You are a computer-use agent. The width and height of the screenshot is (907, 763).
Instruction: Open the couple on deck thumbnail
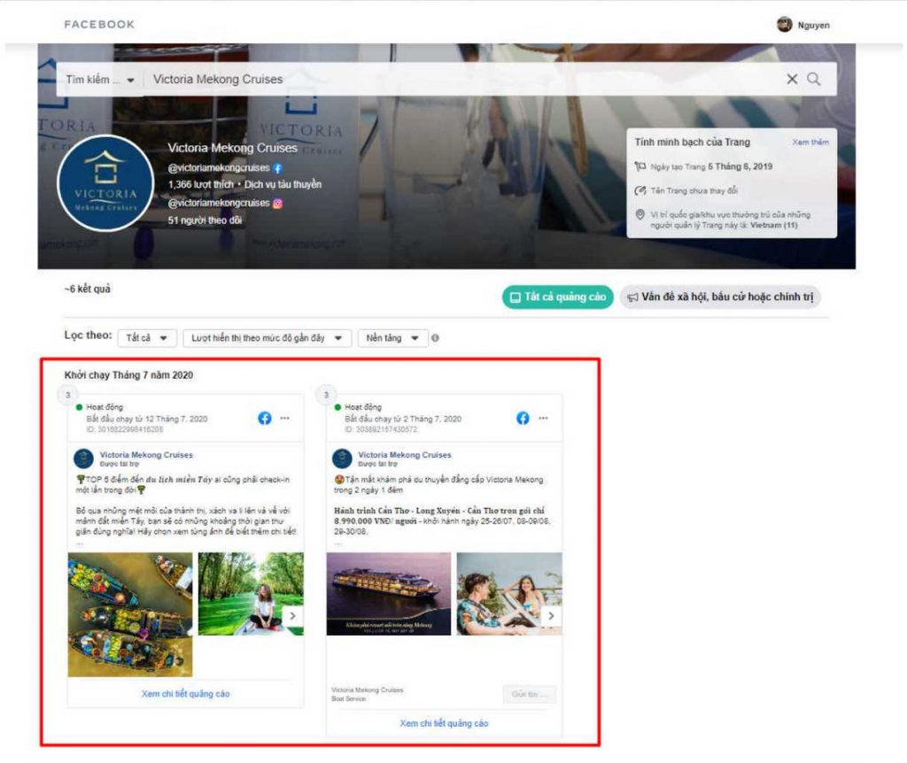point(509,594)
